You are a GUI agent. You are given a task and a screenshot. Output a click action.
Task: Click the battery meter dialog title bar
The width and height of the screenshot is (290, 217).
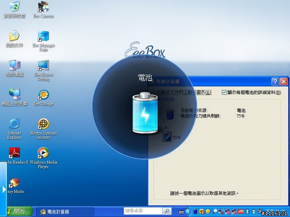(218, 81)
